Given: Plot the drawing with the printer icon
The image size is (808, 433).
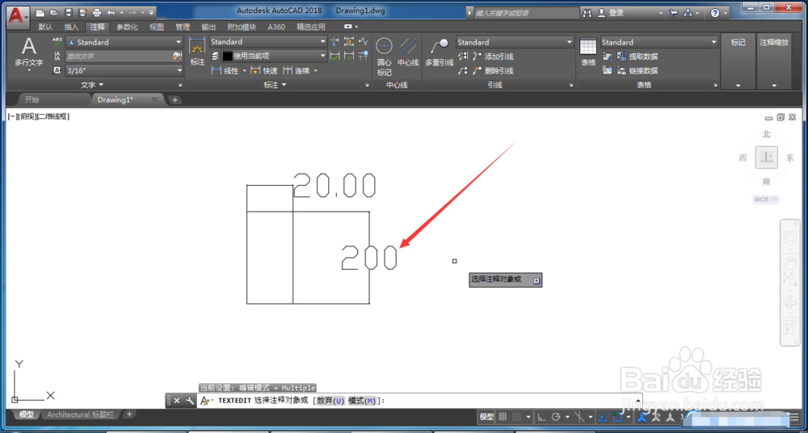Looking at the screenshot, I should [x=96, y=12].
